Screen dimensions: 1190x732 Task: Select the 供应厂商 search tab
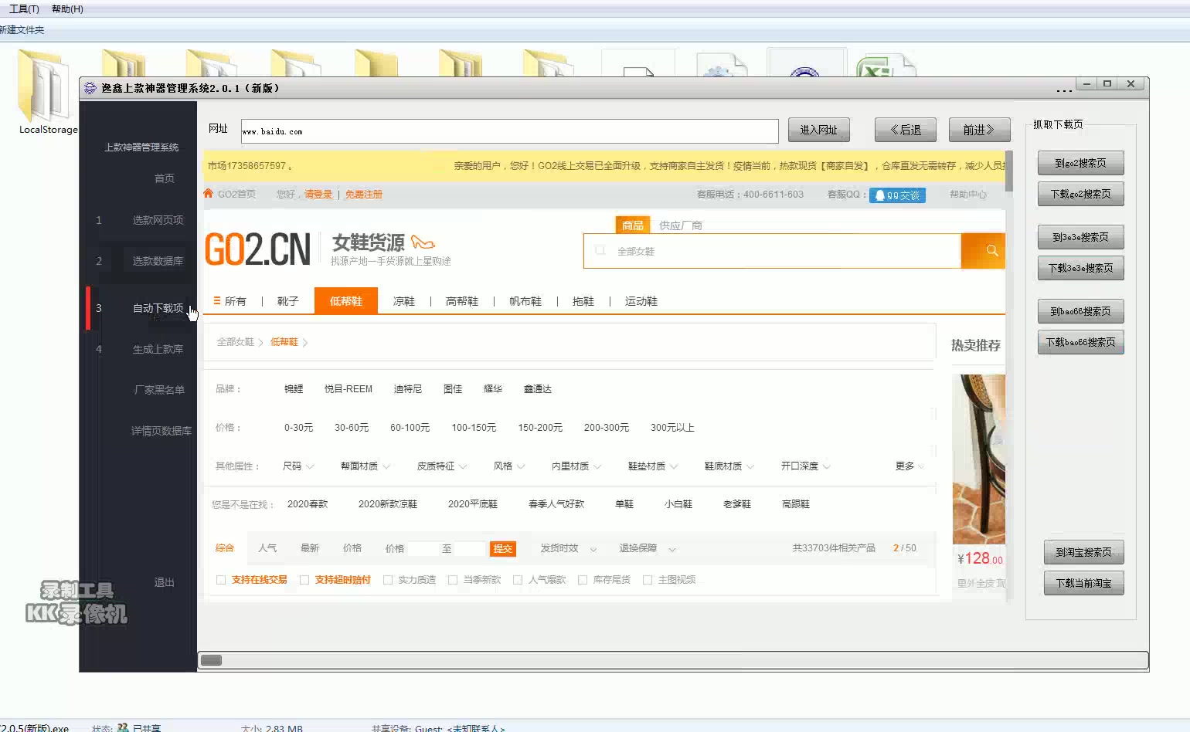click(x=681, y=225)
